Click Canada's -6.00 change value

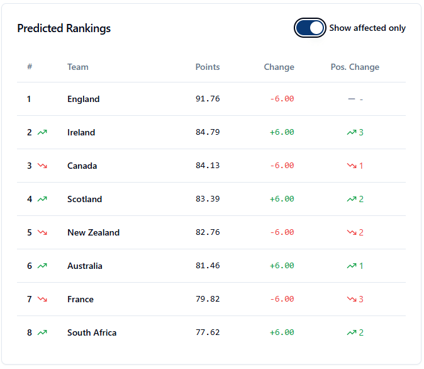pyautogui.click(x=282, y=166)
